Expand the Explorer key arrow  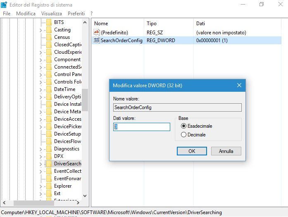click(41, 186)
